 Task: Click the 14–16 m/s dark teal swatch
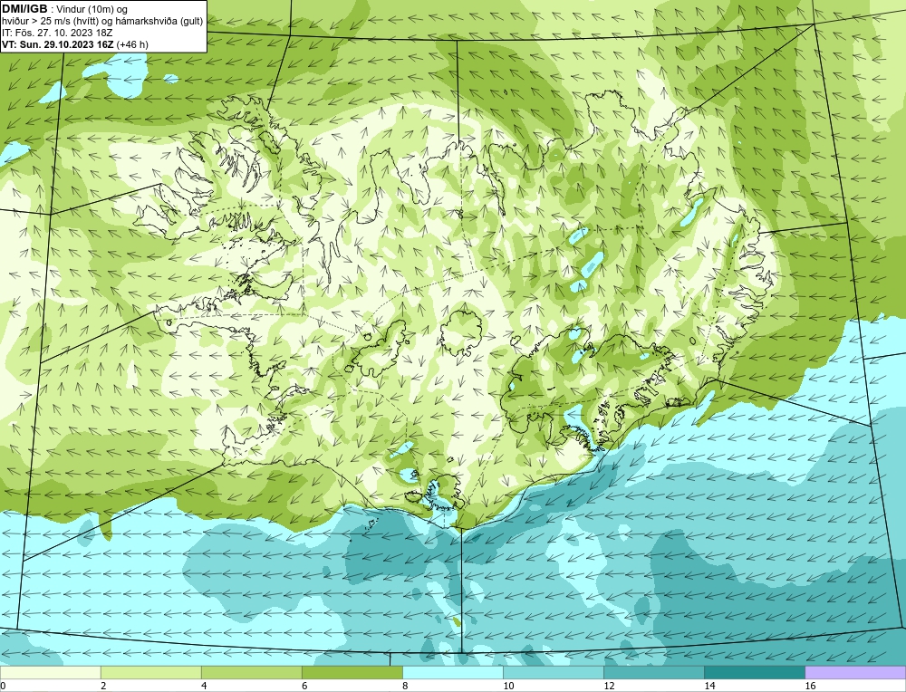(x=754, y=672)
